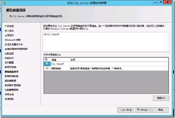Go to the 许可条款 step
The height and width of the screenshot is (118, 175).
[9, 31]
